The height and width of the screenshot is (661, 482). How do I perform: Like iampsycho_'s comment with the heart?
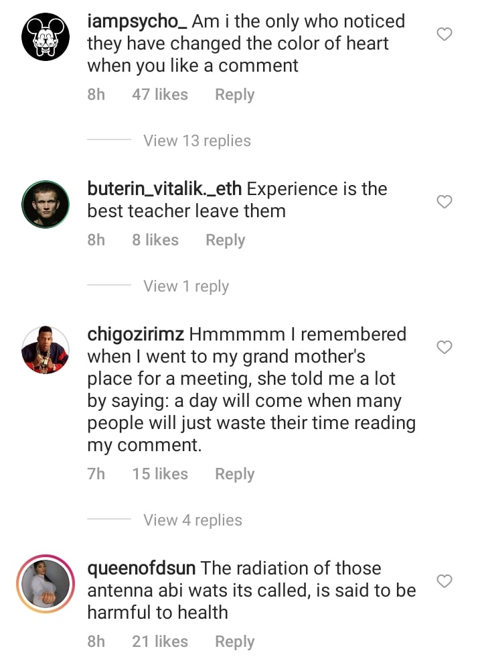pyautogui.click(x=445, y=34)
